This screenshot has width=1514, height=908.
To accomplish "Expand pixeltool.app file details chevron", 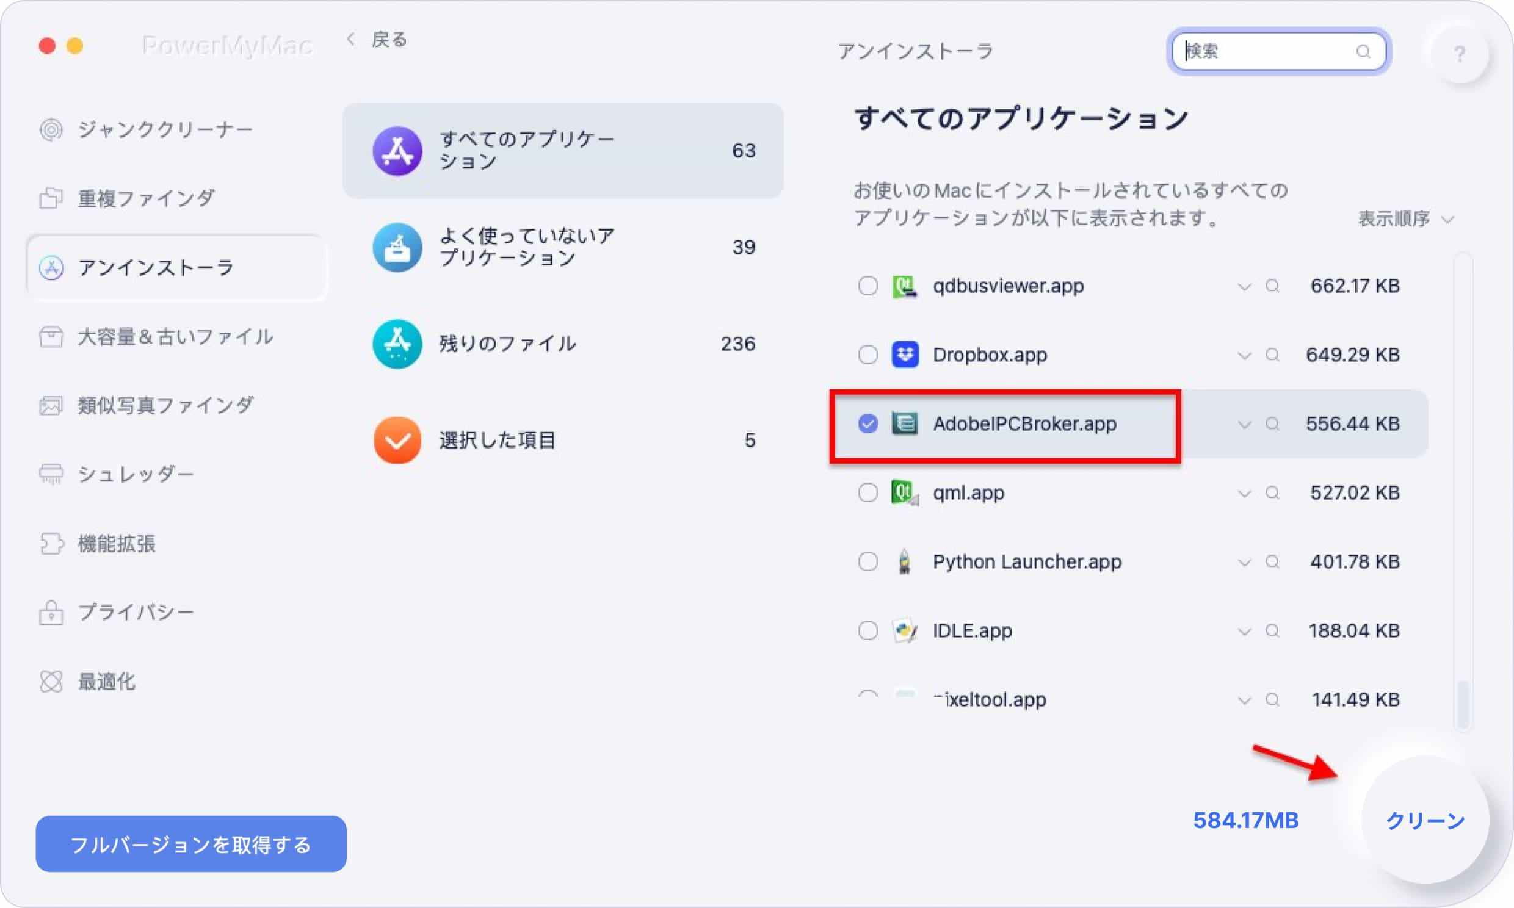I will tap(1244, 700).
